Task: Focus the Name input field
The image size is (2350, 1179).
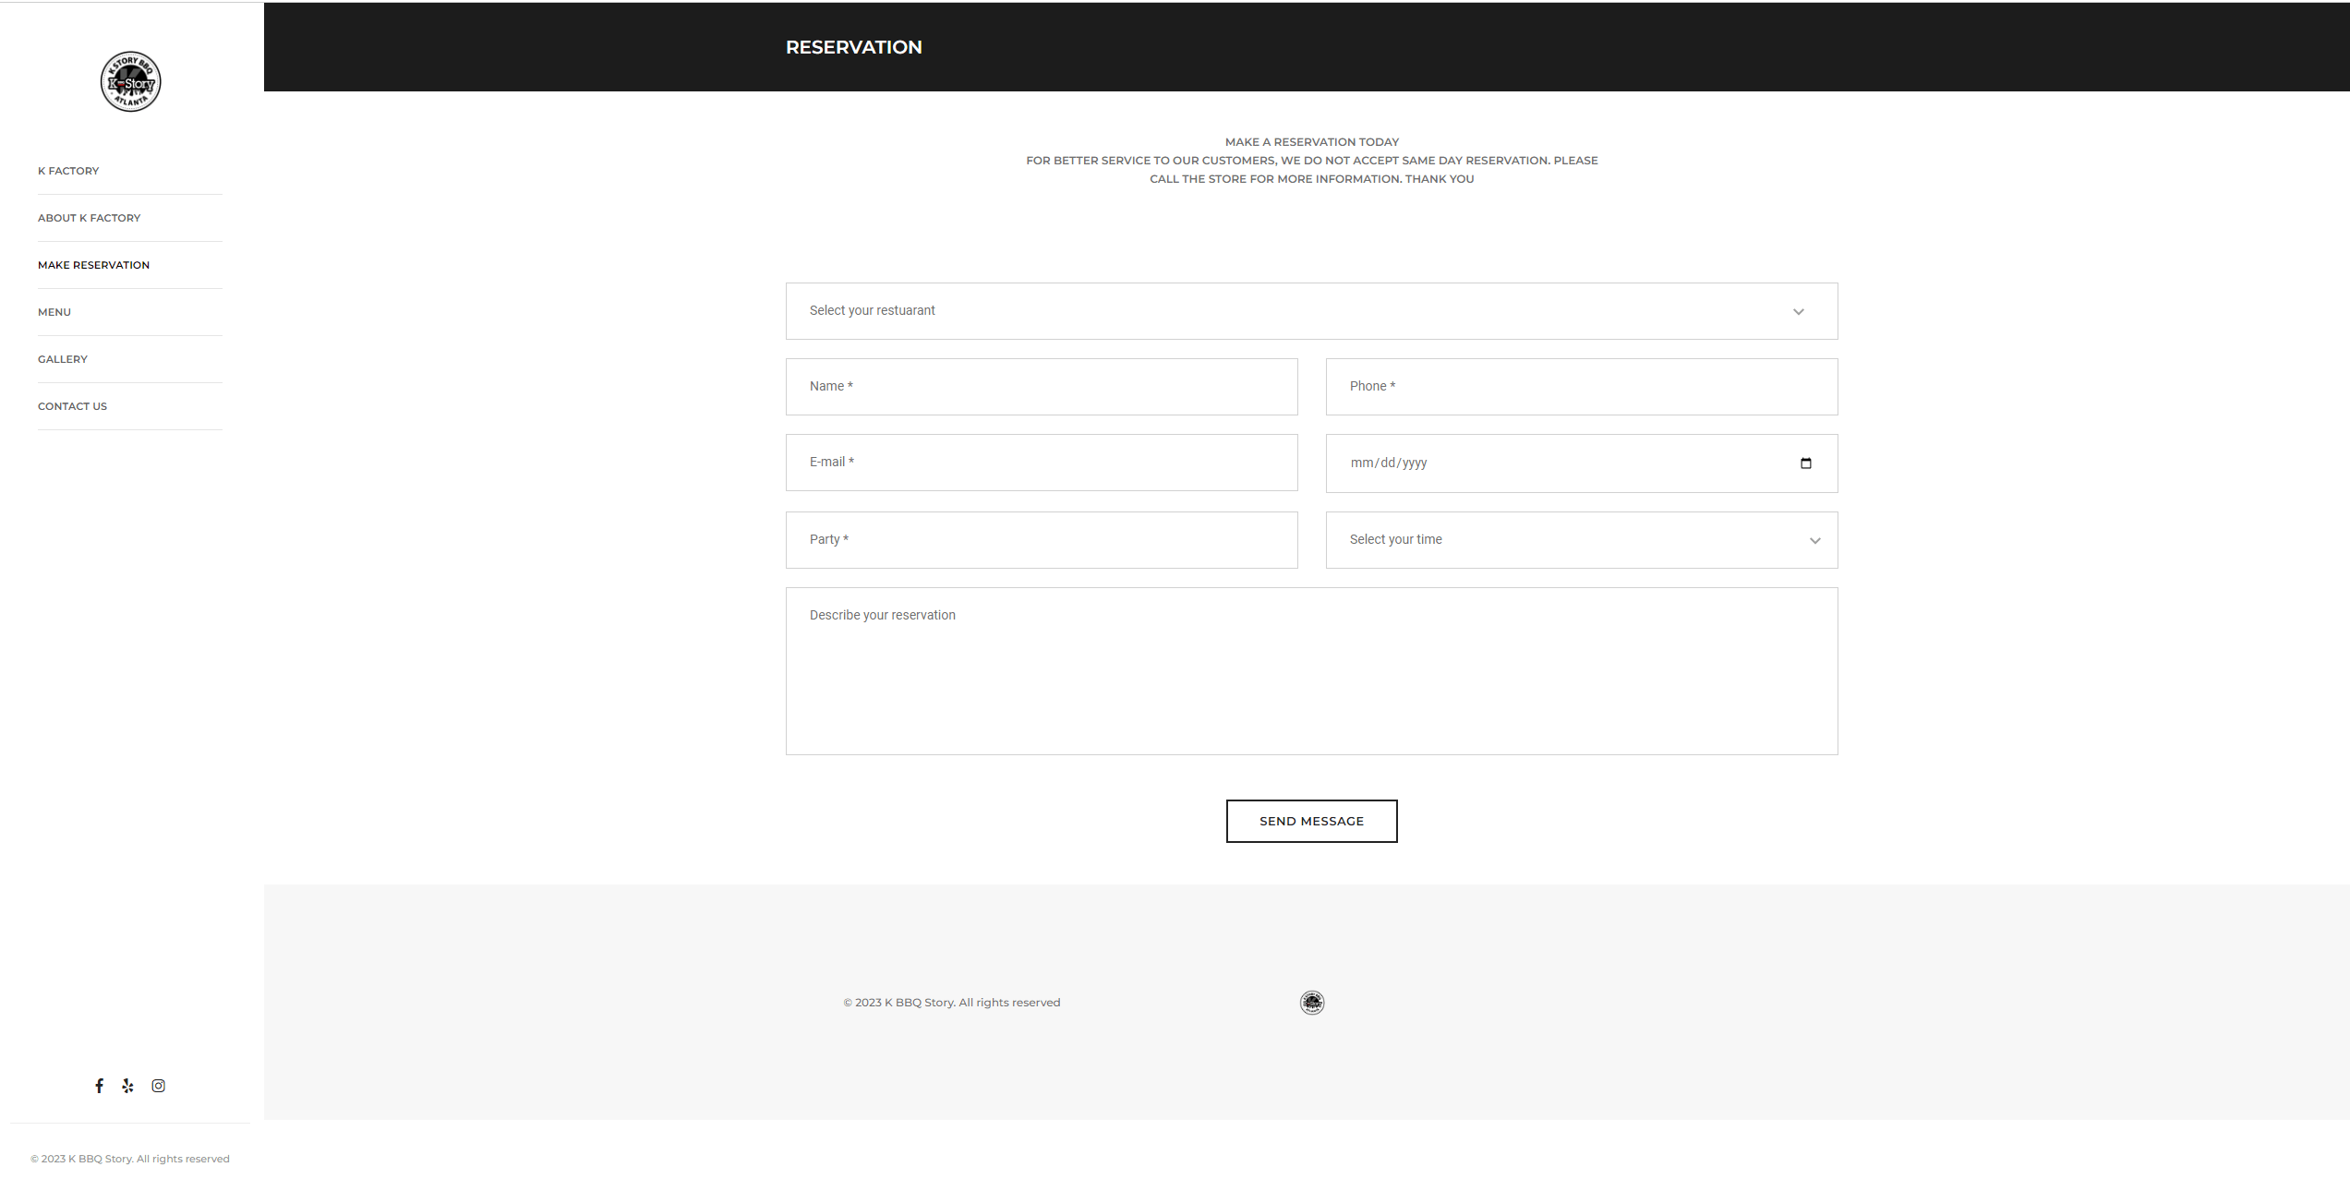Action: coord(1042,387)
